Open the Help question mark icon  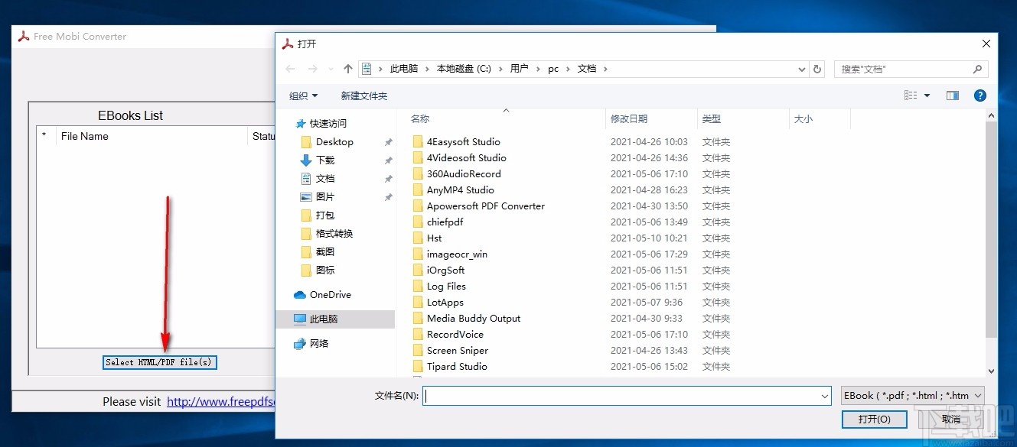(980, 96)
